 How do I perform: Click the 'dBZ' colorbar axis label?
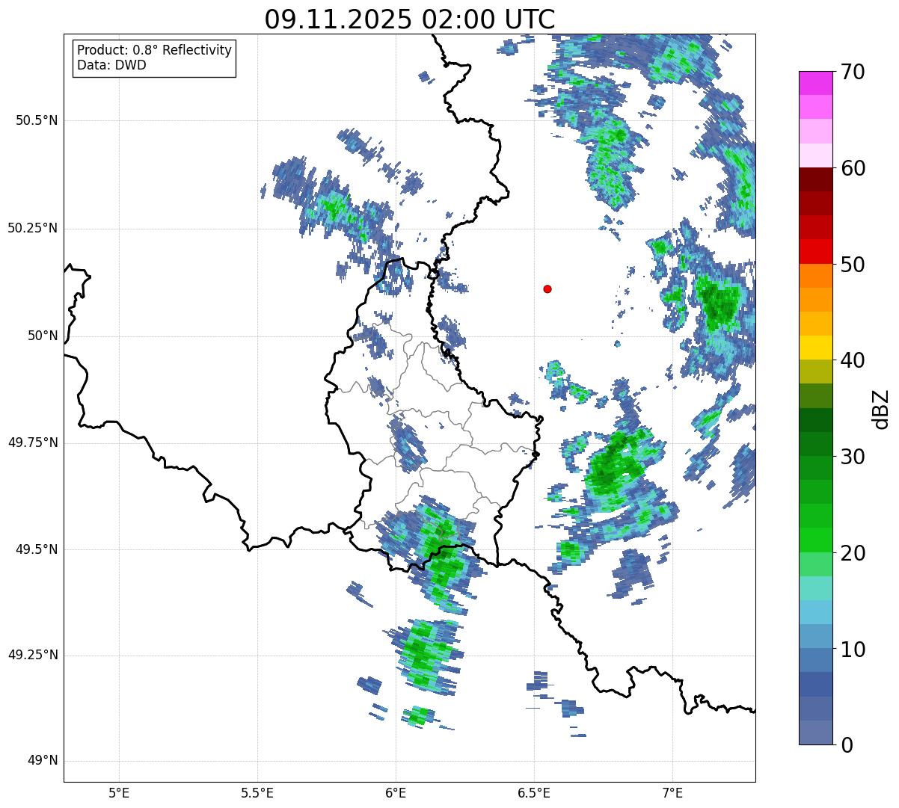(881, 408)
